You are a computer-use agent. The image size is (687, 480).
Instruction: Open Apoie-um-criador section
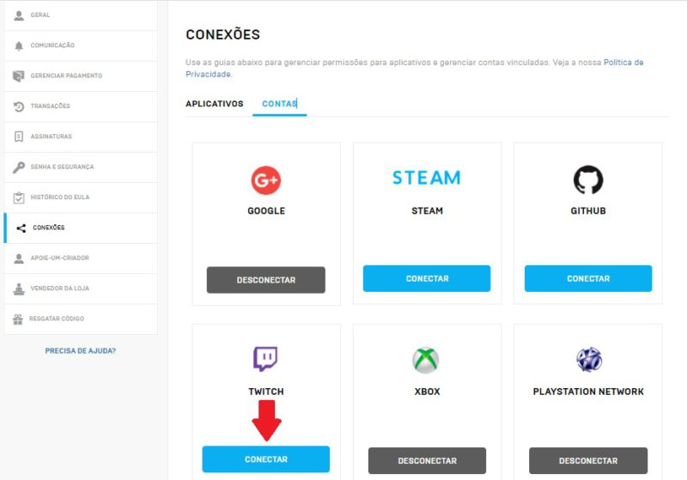(81, 258)
